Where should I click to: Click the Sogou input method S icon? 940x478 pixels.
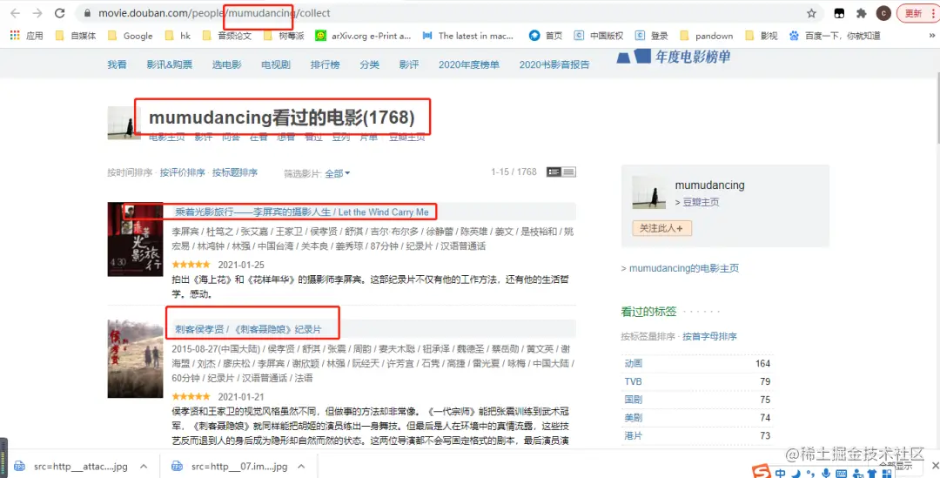pos(762,472)
